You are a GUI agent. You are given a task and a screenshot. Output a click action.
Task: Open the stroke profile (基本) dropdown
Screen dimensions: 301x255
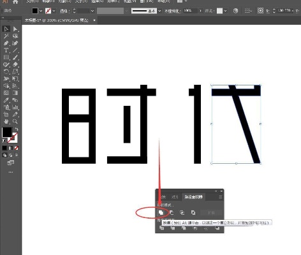159,11
